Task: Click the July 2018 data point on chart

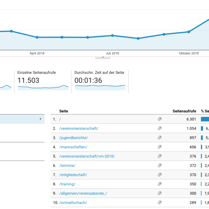Action: 112,35
